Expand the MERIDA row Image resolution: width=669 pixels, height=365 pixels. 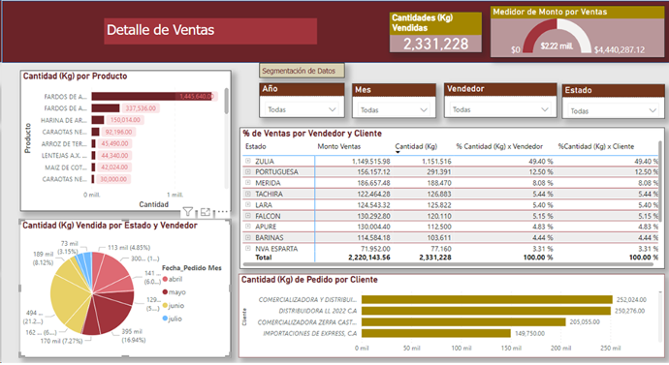(248, 183)
